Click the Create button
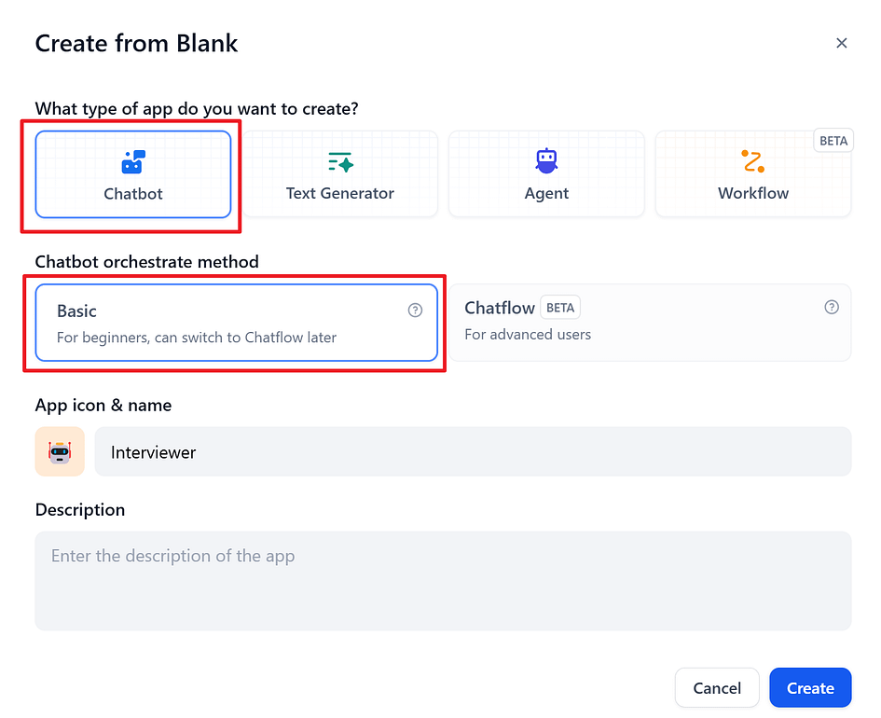The width and height of the screenshot is (881, 718). click(810, 687)
